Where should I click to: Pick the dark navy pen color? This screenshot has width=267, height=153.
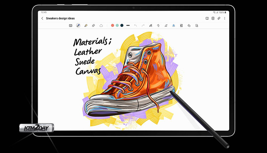(122, 26)
